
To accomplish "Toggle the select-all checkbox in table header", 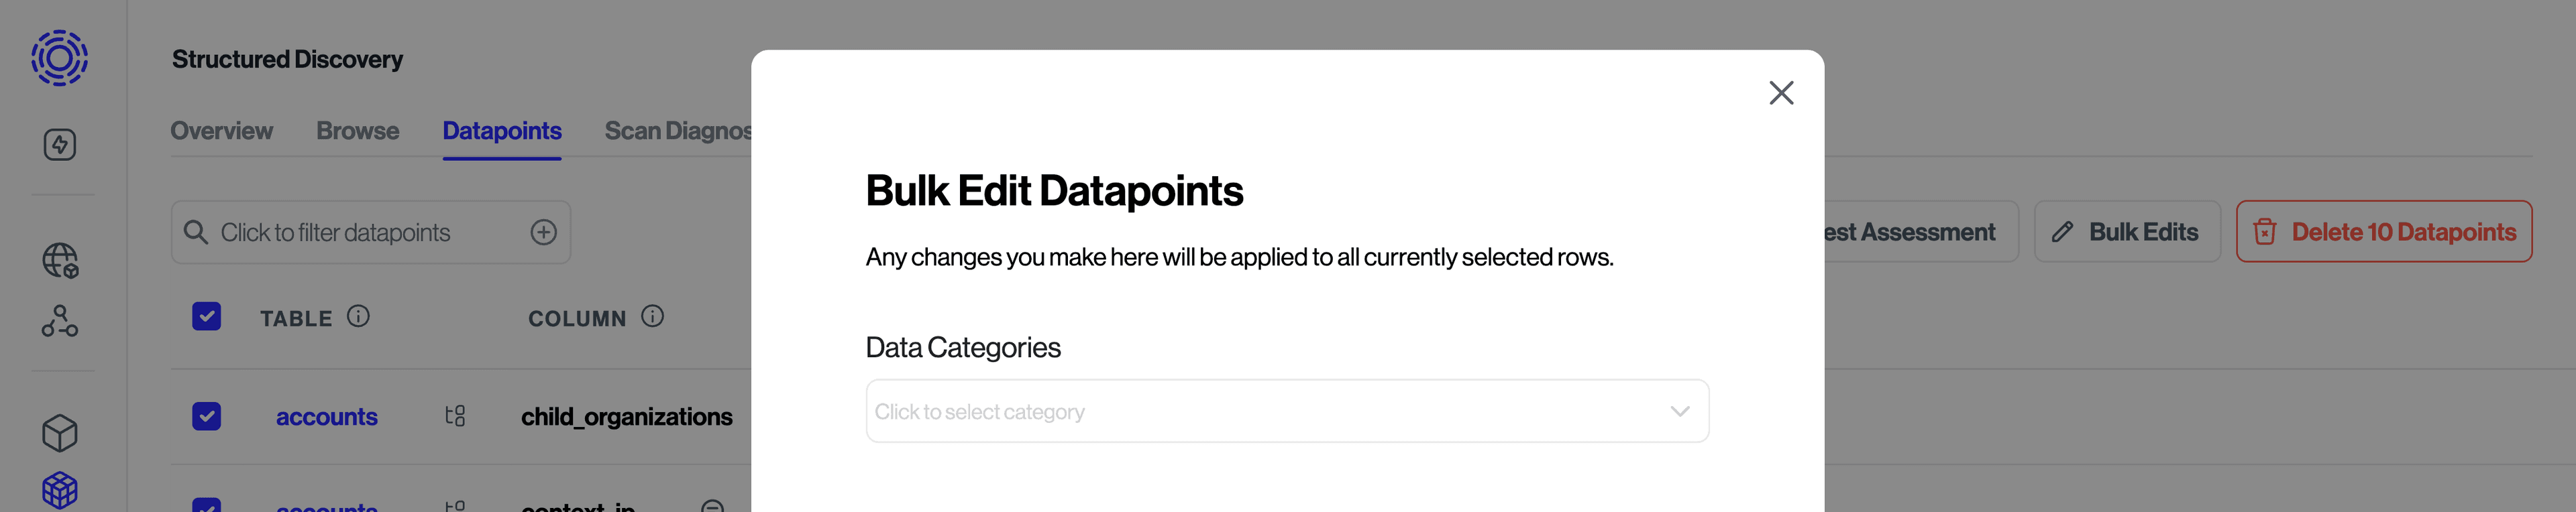I will point(207,316).
